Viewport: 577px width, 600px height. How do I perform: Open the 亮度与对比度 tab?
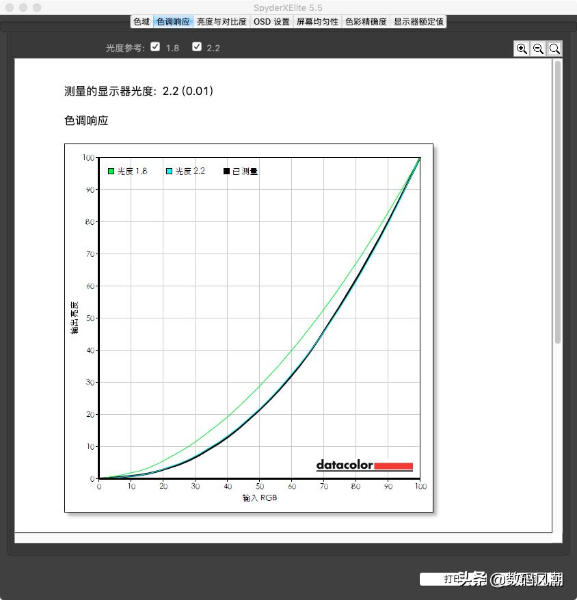click(222, 21)
